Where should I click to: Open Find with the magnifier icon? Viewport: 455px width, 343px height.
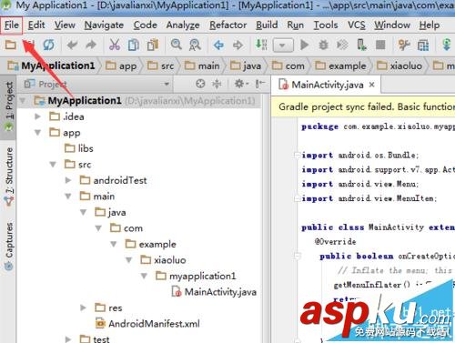[x=176, y=45]
